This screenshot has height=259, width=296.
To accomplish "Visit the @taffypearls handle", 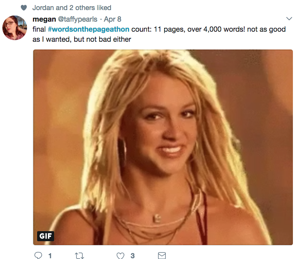I will pyautogui.click(x=78, y=19).
